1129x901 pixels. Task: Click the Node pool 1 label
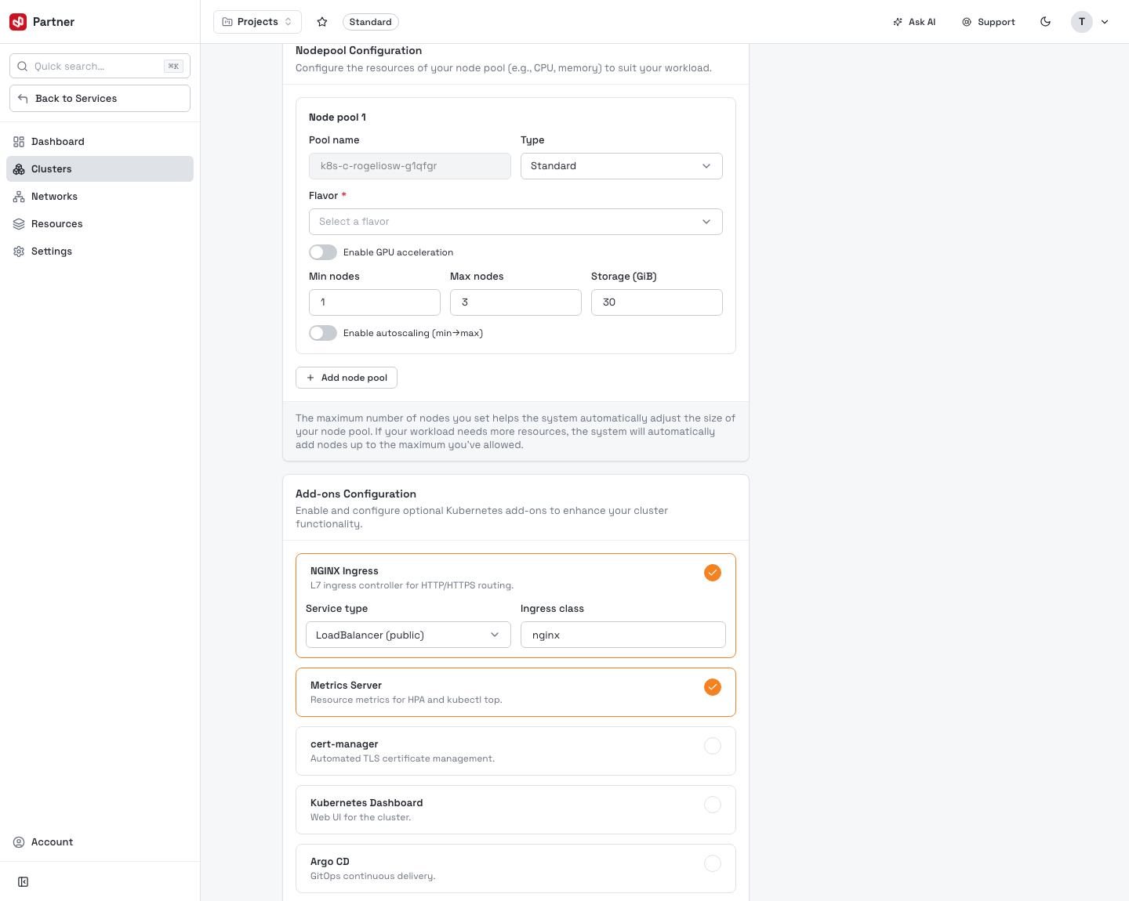(x=337, y=118)
